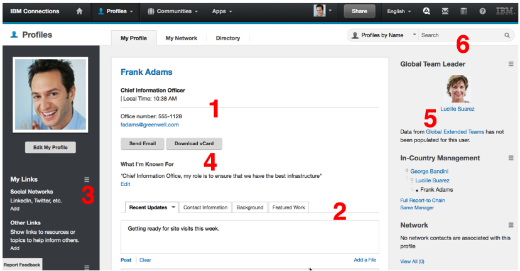Viewport: 520px width, 271px height.
Task: Change language via English dropdown
Action: pyautogui.click(x=399, y=11)
